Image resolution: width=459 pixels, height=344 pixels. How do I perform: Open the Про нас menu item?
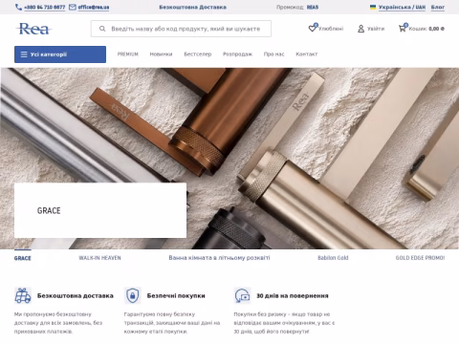pyautogui.click(x=274, y=54)
